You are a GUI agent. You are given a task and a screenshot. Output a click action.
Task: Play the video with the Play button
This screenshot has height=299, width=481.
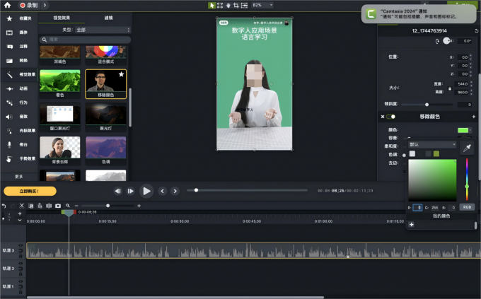[x=146, y=191]
